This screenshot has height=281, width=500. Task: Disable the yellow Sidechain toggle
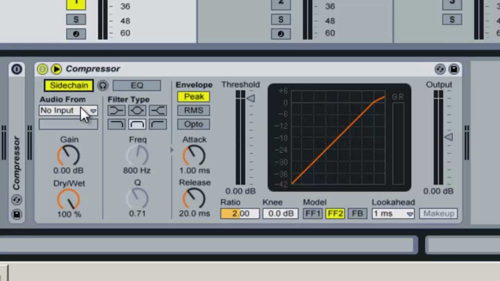tap(68, 85)
